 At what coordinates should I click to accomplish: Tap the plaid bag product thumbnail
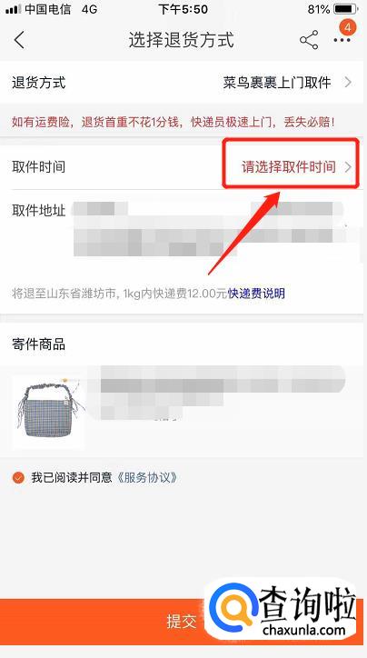click(x=47, y=412)
